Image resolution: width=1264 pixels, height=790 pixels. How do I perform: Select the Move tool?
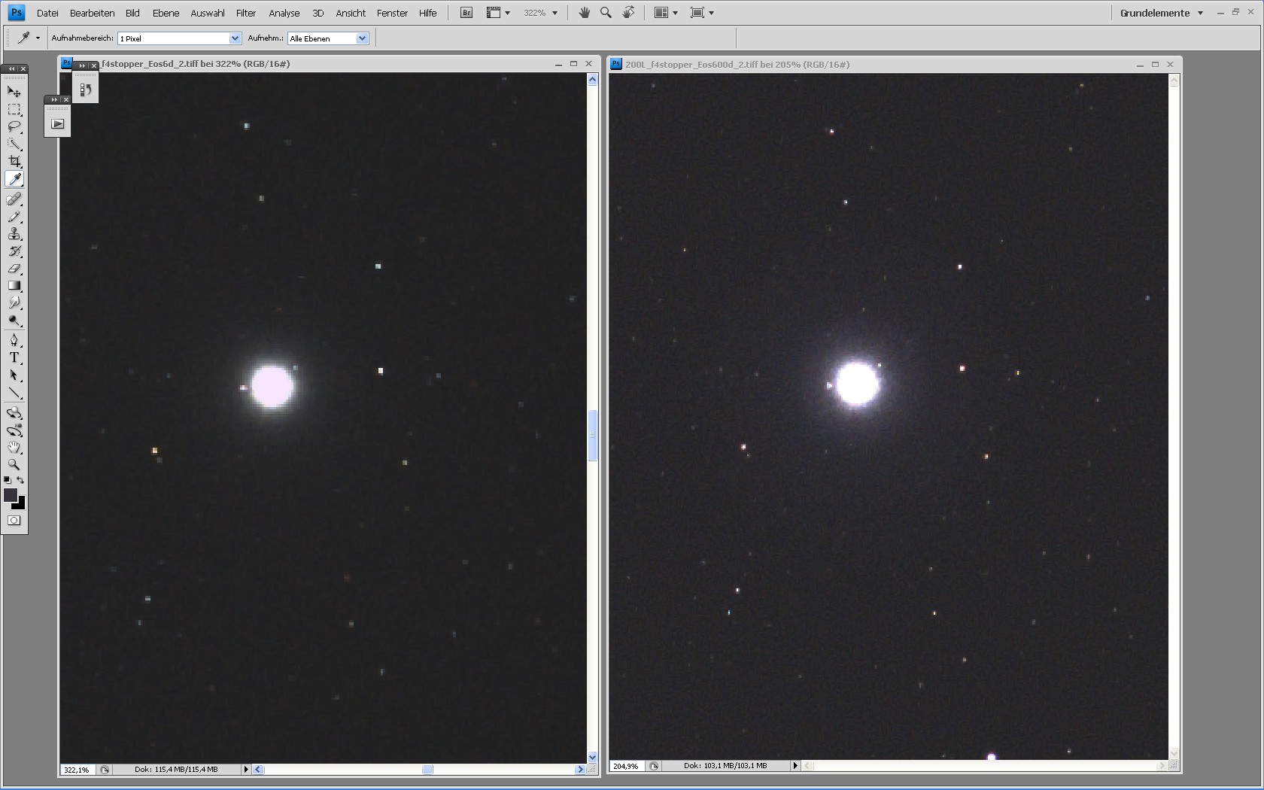click(14, 92)
